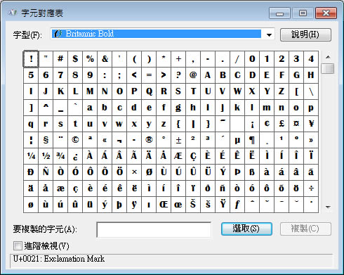Select the inverted question mark ¿

[x=75, y=156]
